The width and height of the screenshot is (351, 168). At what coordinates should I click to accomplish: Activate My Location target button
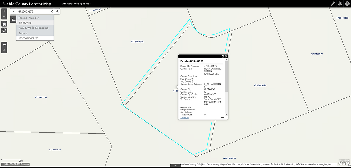tap(4, 30)
